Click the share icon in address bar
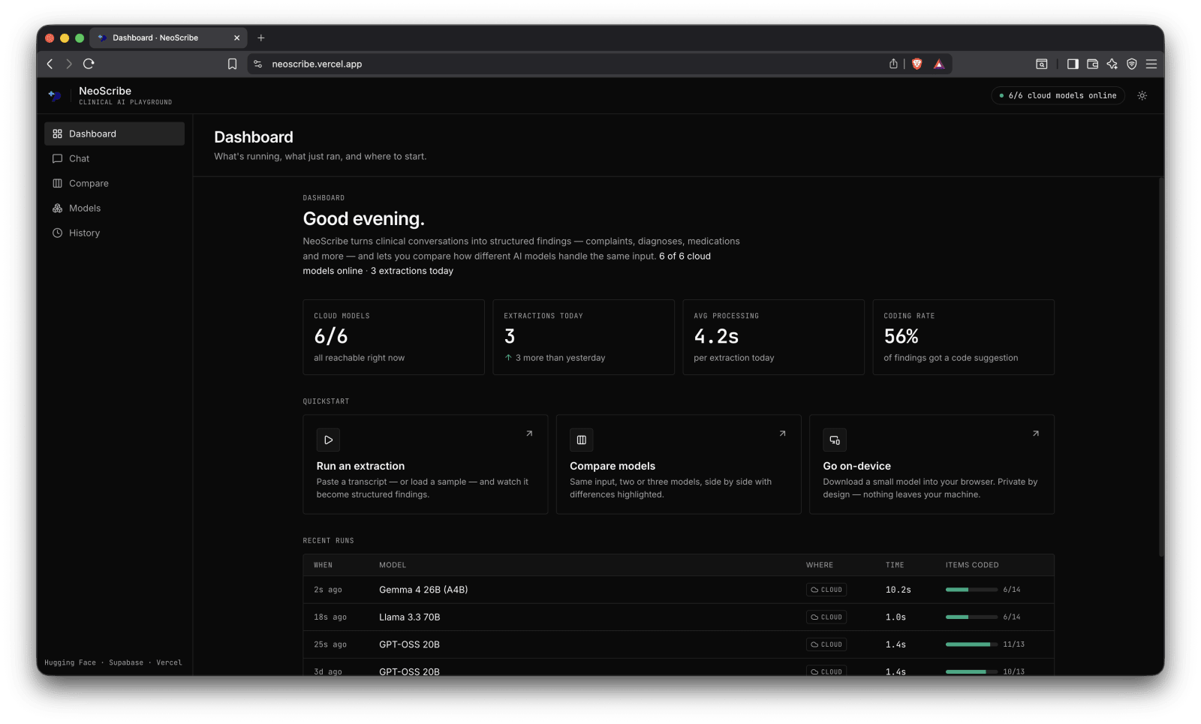Image resolution: width=1201 pixels, height=724 pixels. [x=893, y=64]
